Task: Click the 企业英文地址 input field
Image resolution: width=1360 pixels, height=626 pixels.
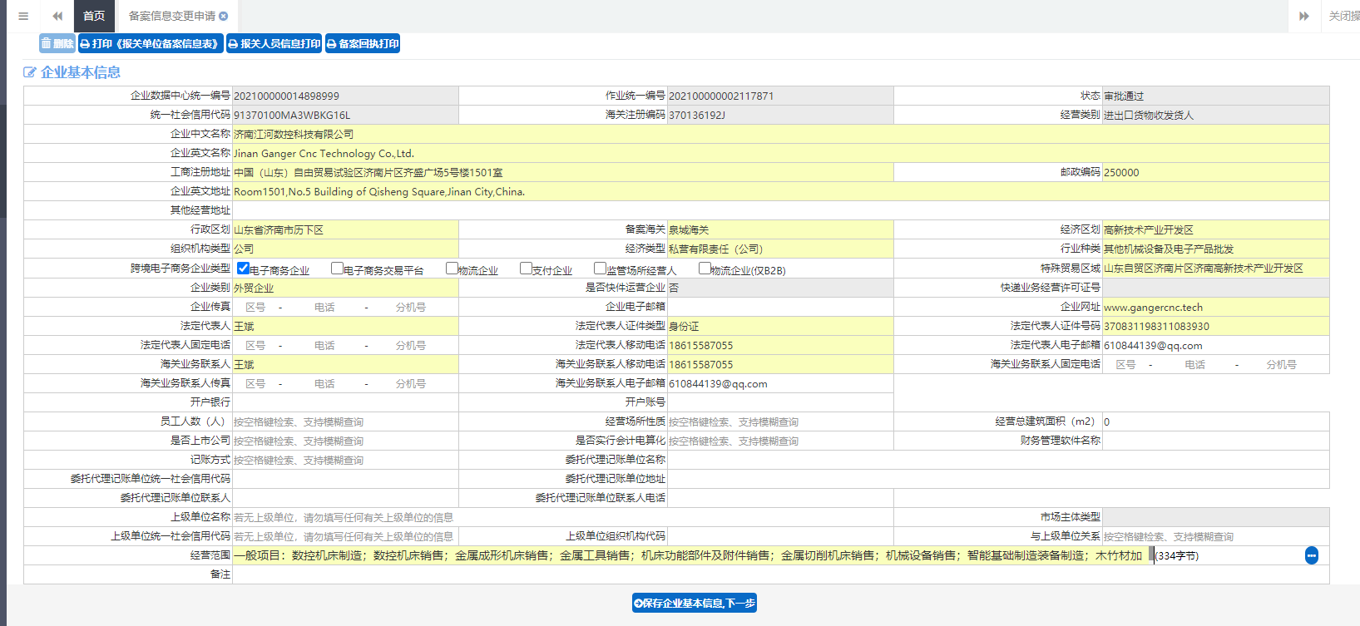Action: point(781,191)
